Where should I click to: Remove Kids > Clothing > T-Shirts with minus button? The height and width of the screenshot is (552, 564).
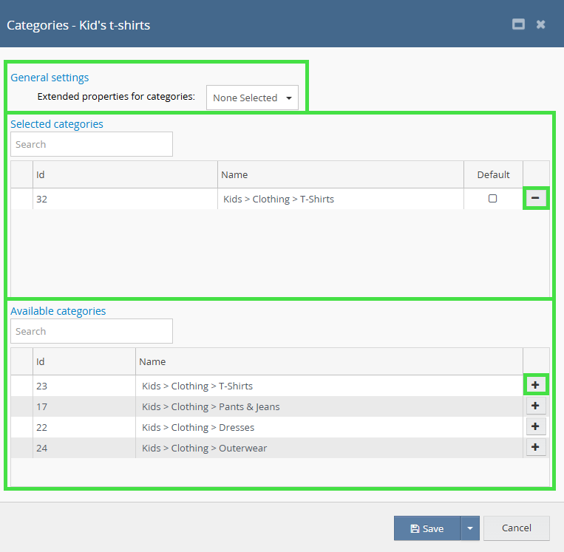tap(535, 198)
